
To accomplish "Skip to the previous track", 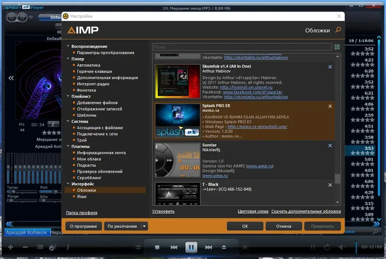I will tap(174, 247).
